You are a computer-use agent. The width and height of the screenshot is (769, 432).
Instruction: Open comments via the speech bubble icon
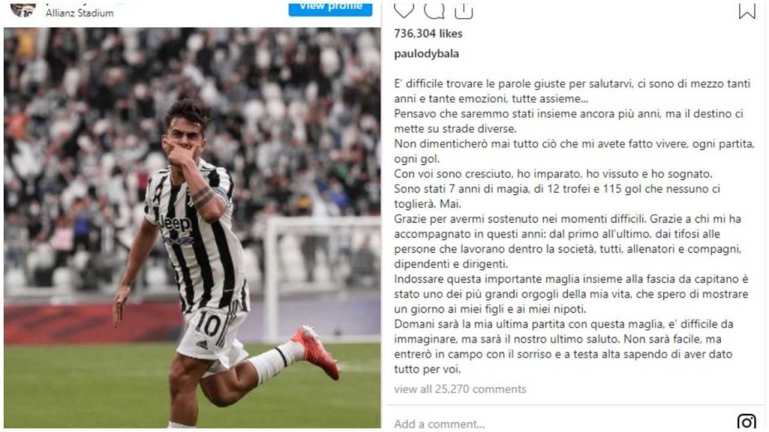point(434,10)
